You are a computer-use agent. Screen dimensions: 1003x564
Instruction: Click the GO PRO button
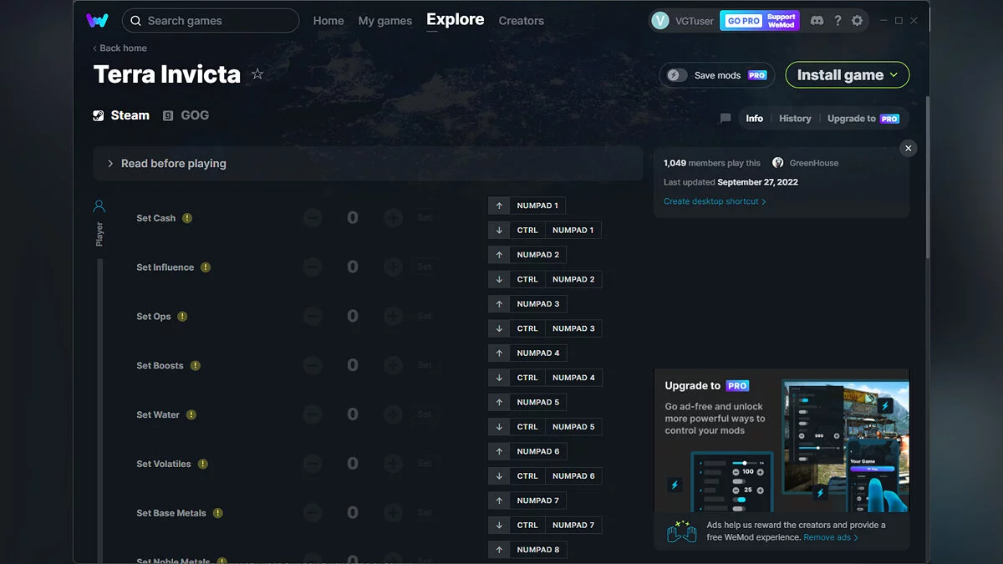[743, 21]
